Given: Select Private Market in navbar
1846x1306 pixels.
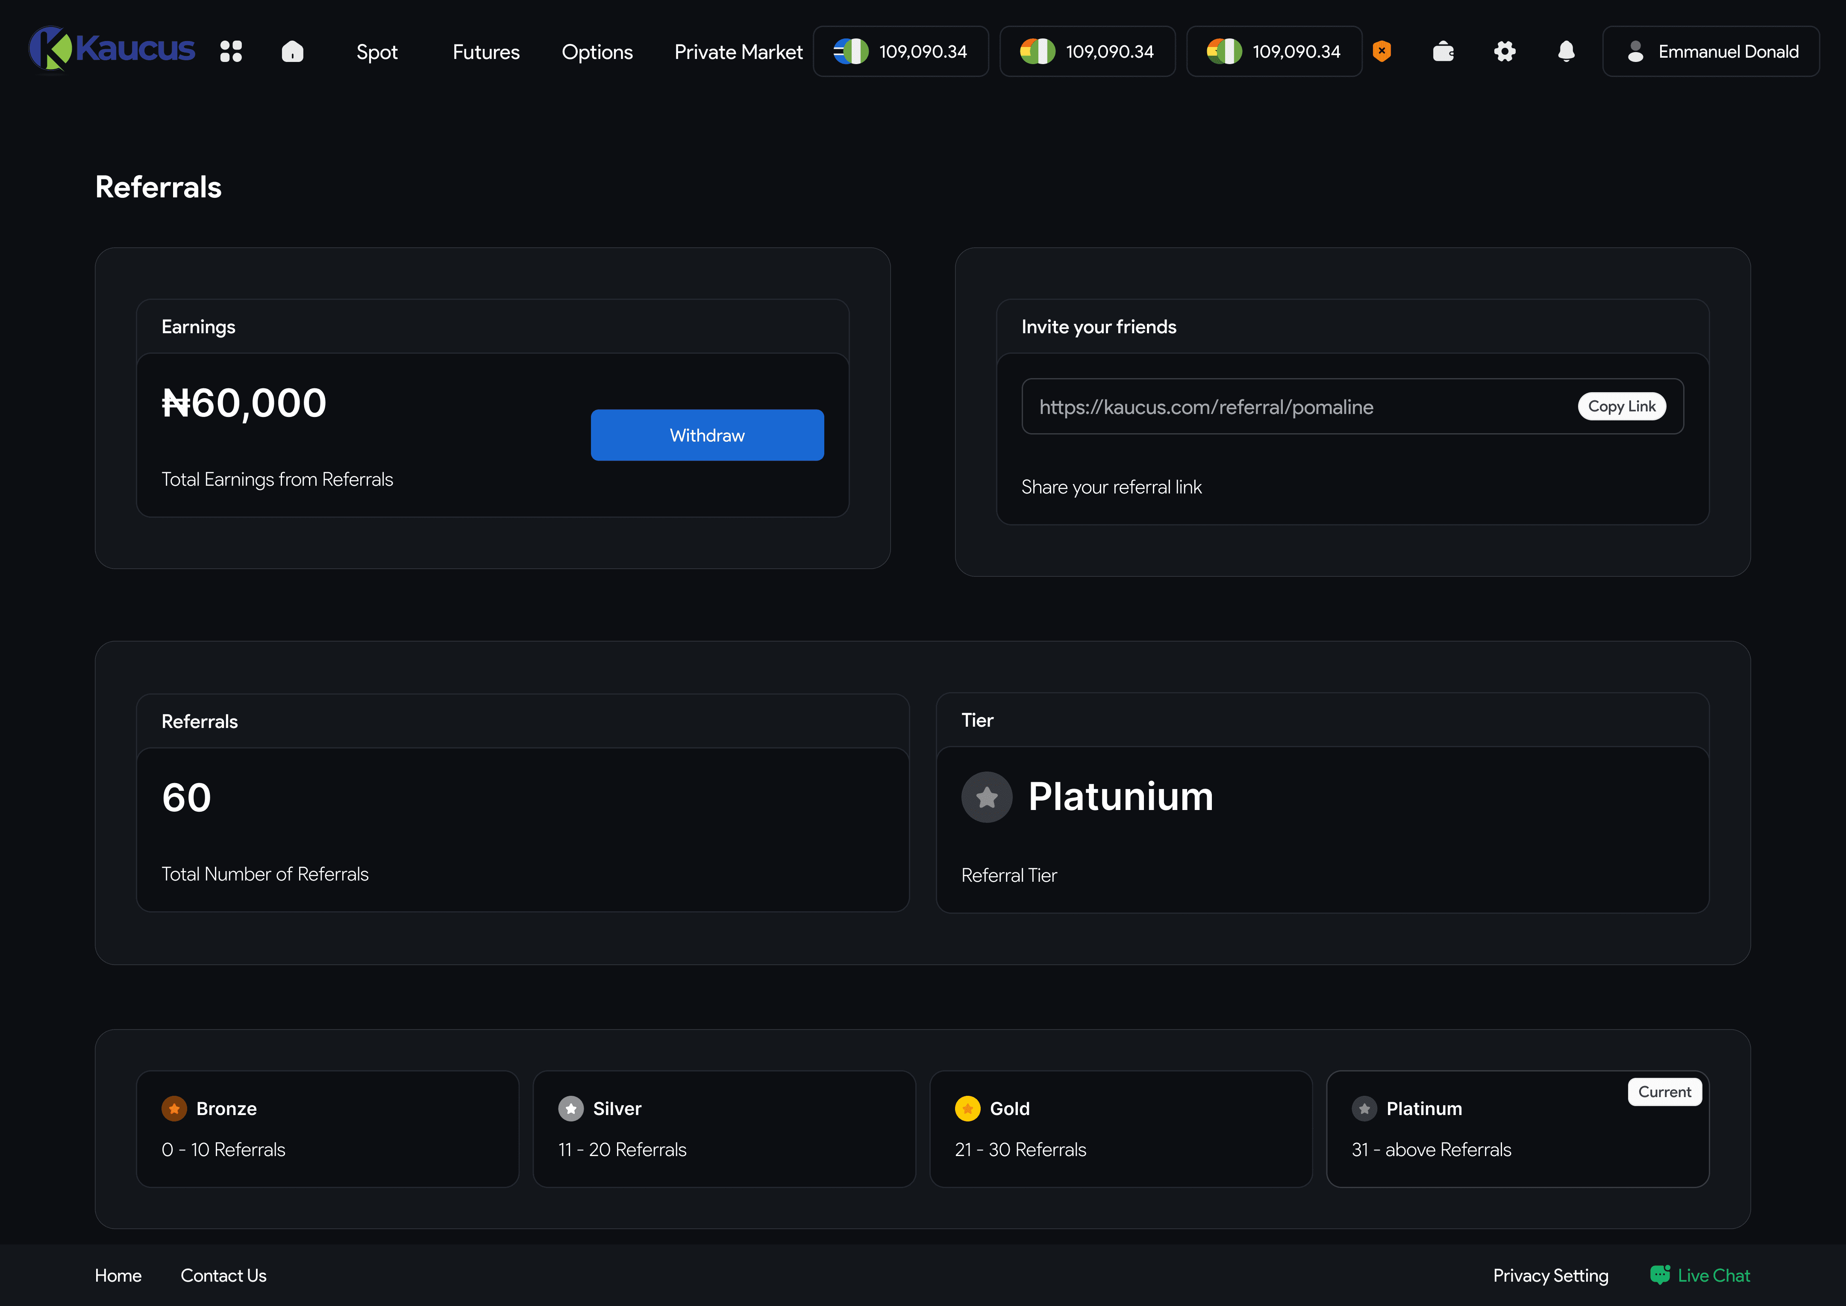Looking at the screenshot, I should pos(738,52).
